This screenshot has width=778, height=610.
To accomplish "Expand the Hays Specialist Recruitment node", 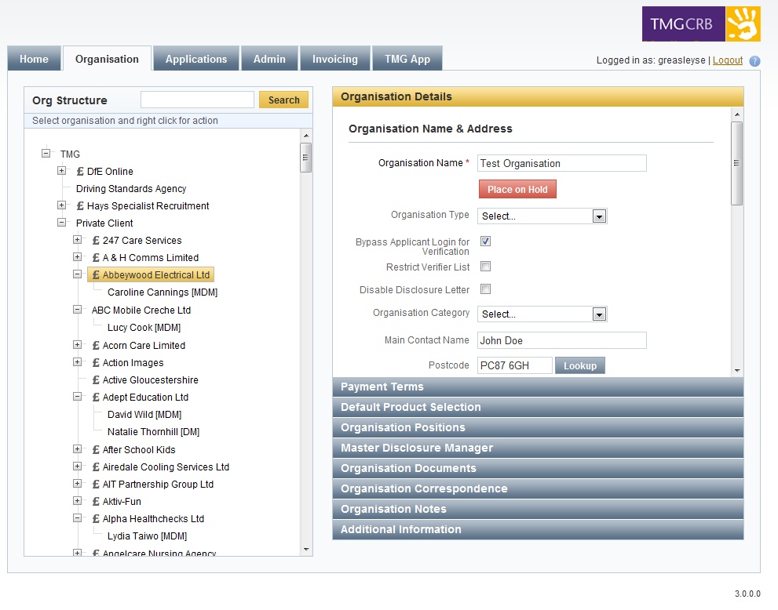I will coord(61,205).
